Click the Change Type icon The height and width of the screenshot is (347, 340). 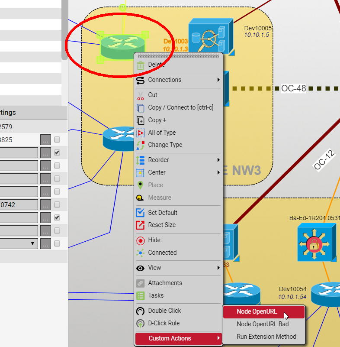coord(140,145)
